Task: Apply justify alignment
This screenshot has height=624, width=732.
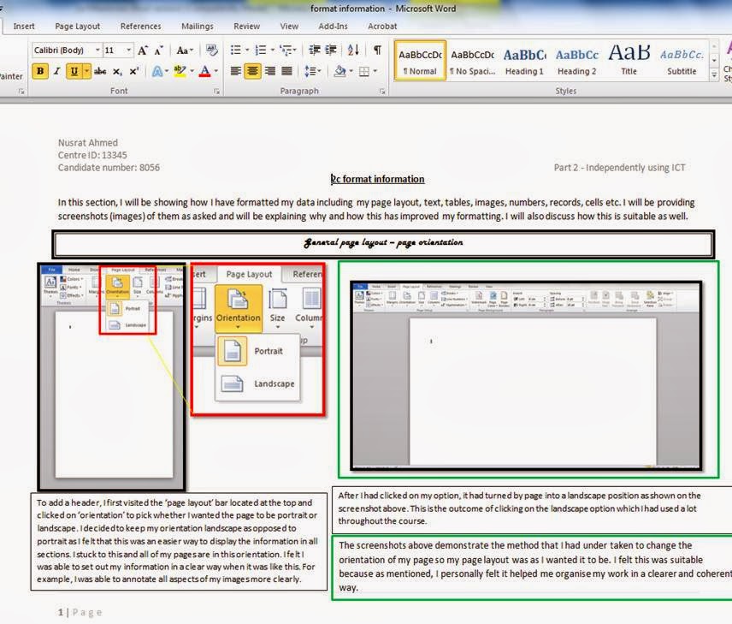Action: pos(286,71)
